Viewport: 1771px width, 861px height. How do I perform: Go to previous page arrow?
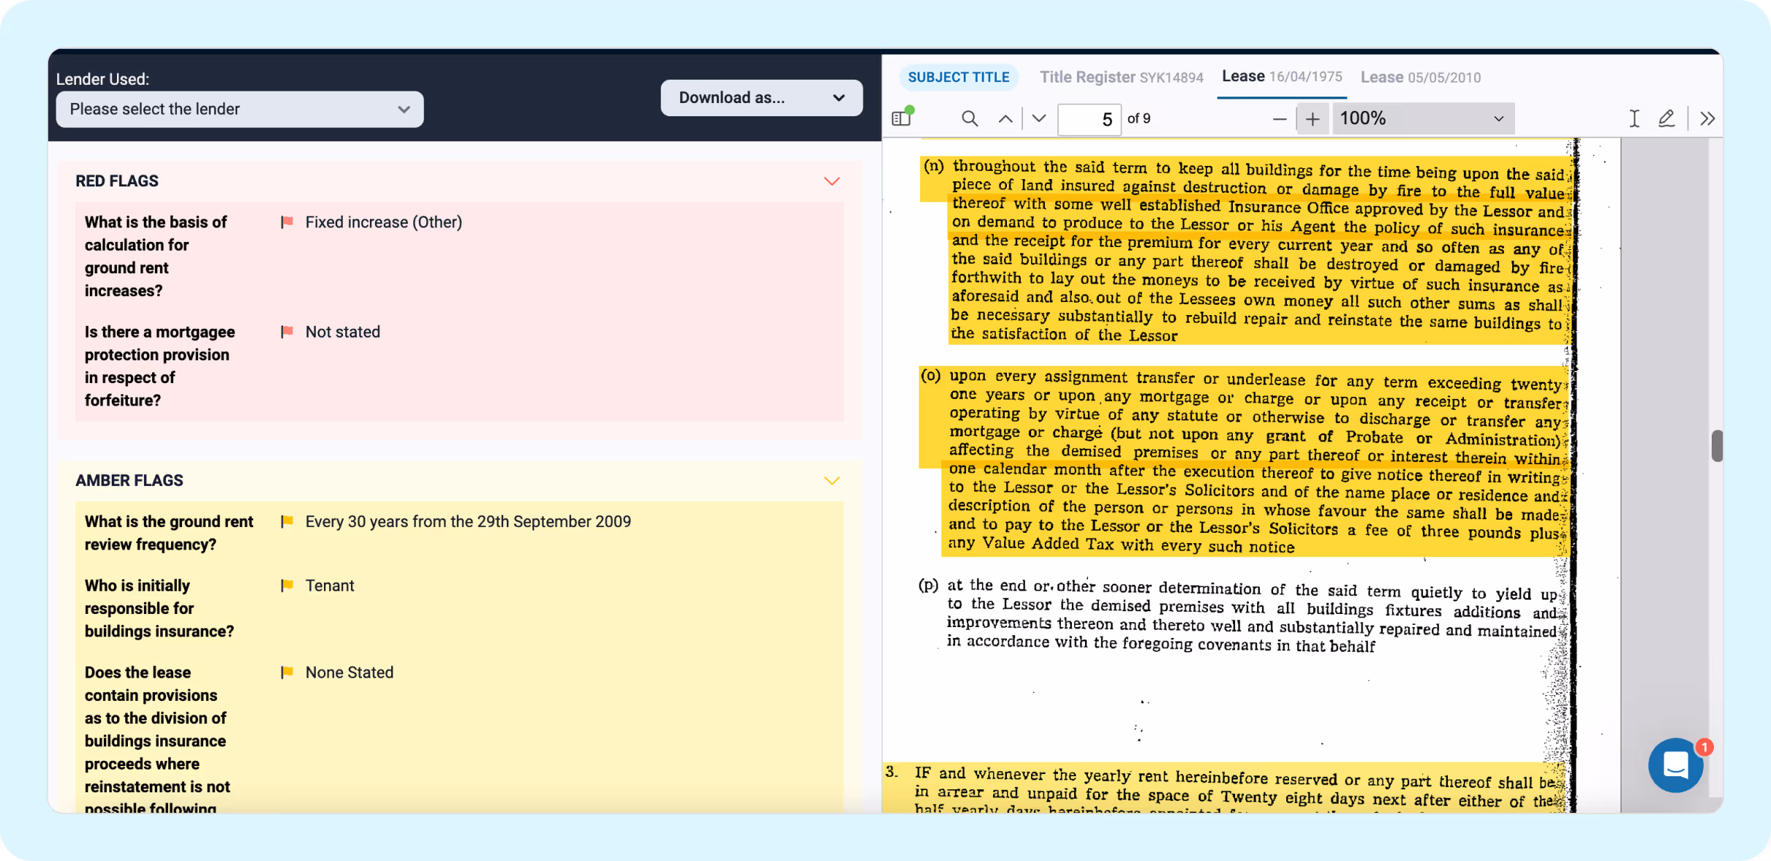click(1005, 118)
